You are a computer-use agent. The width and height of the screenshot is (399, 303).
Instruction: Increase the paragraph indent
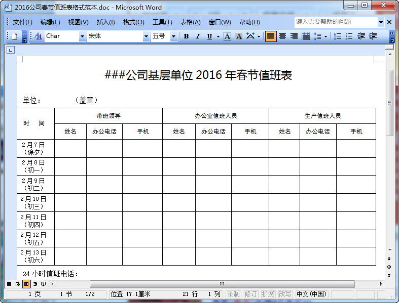(x=373, y=36)
